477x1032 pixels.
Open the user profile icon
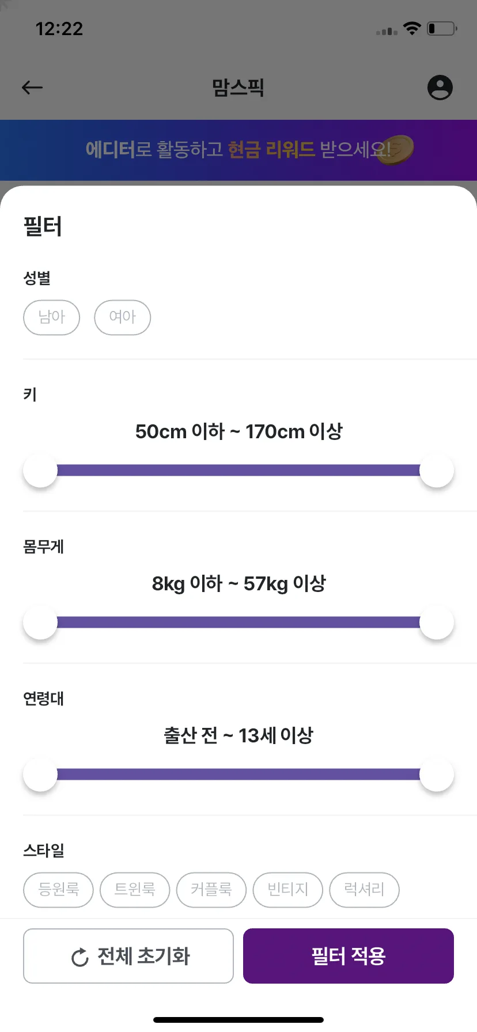pyautogui.click(x=440, y=88)
